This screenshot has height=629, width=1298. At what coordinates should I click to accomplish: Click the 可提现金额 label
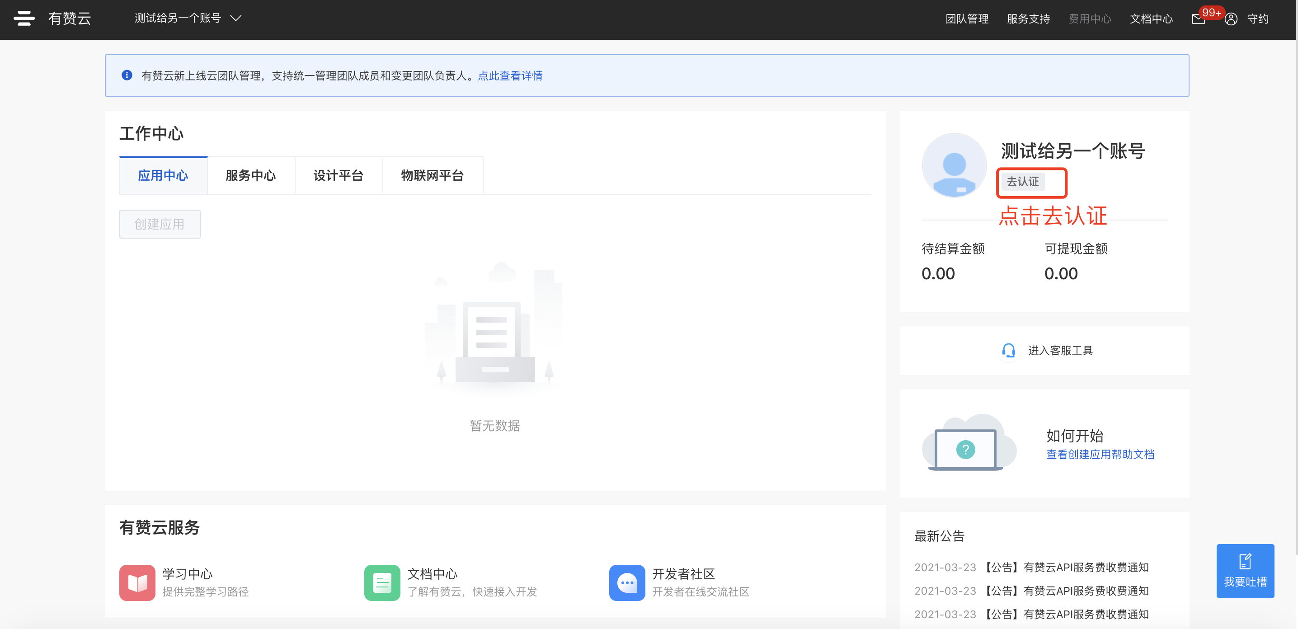[1076, 248]
